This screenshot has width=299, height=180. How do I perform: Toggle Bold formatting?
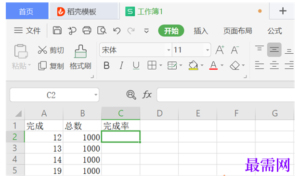(106, 66)
